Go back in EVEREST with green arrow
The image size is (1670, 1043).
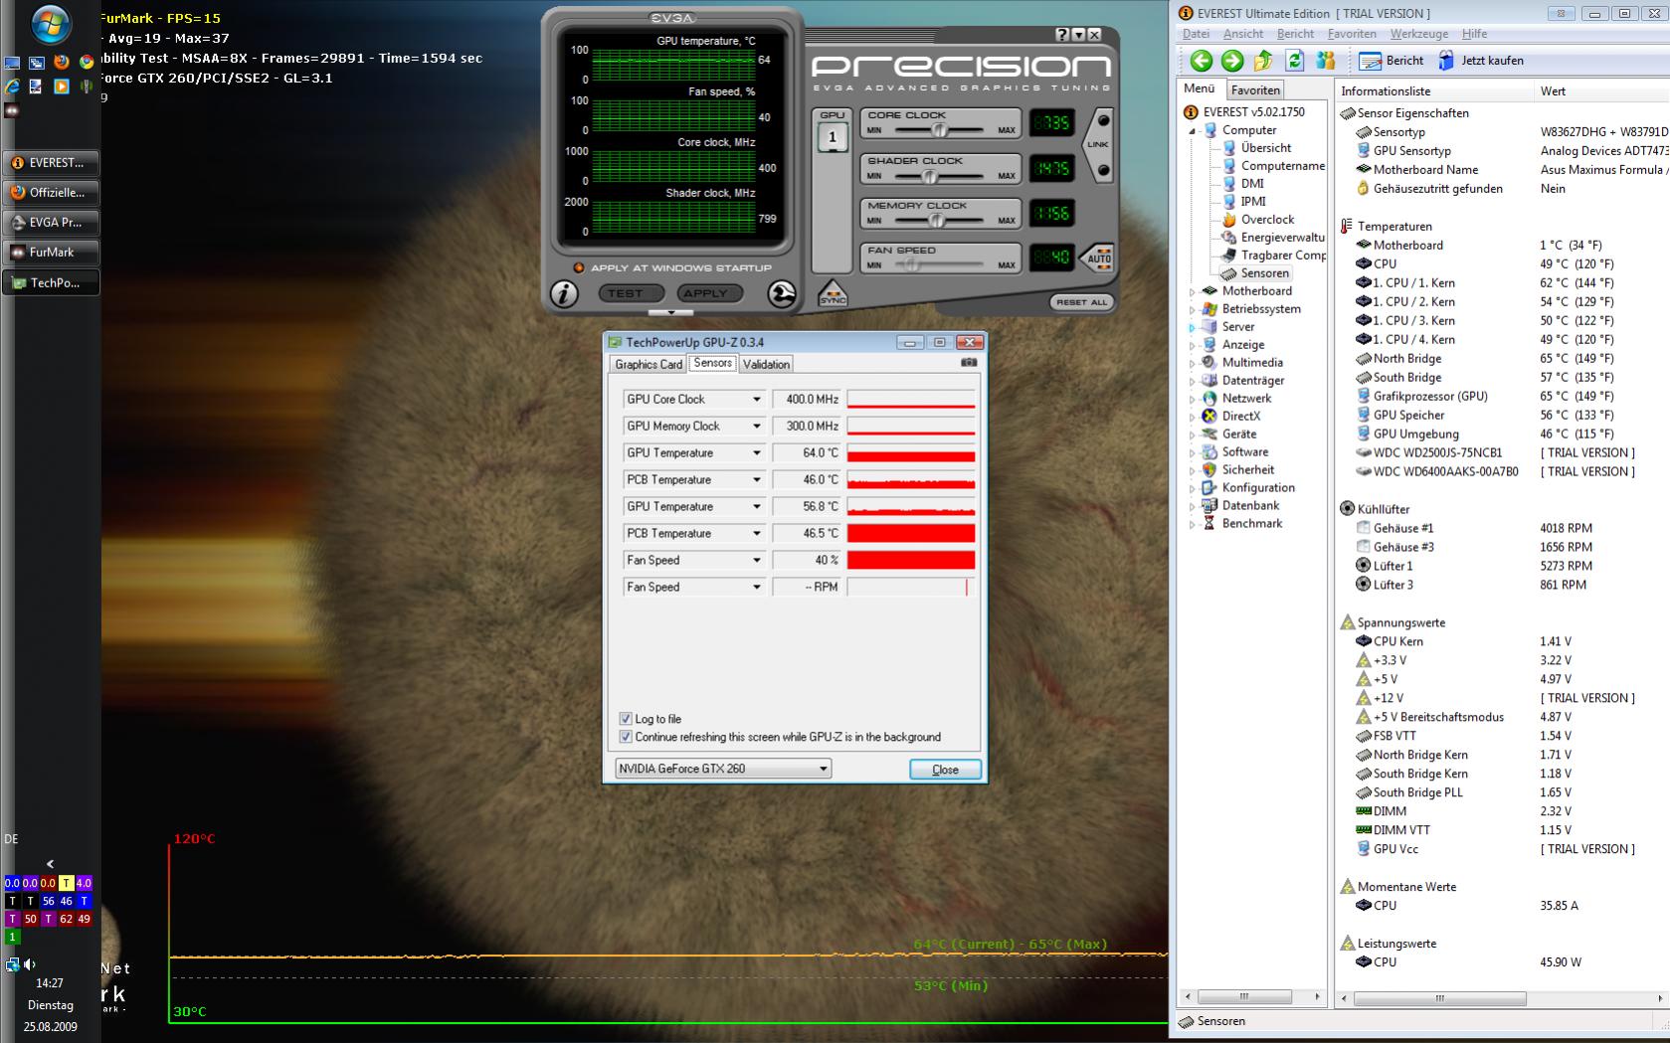(x=1202, y=61)
